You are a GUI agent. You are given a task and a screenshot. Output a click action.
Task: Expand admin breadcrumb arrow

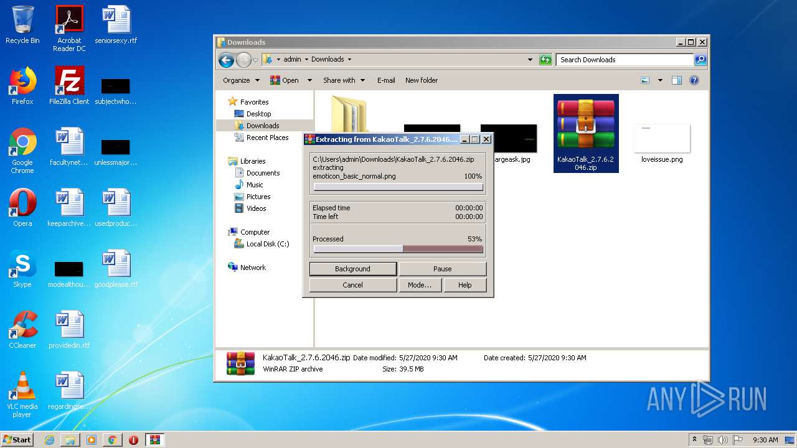pyautogui.click(x=306, y=60)
